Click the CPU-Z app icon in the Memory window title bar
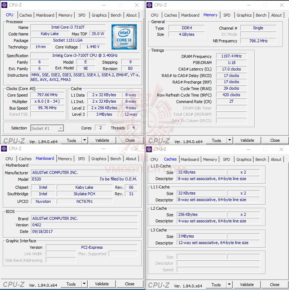Image resolution: width=289 pixels, height=290 pixels. (149, 5)
